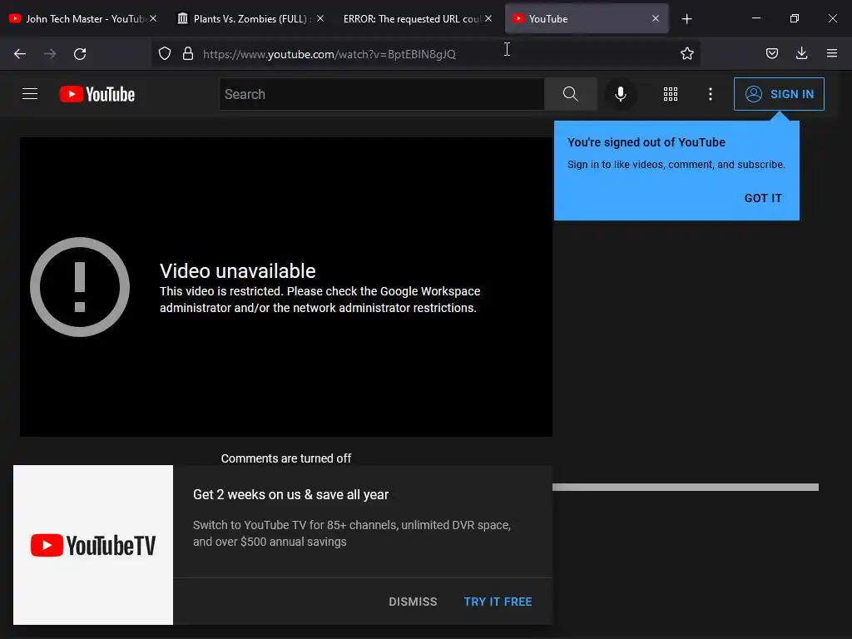Click "You're signed out of YouTube" text
The image size is (852, 639).
(646, 142)
